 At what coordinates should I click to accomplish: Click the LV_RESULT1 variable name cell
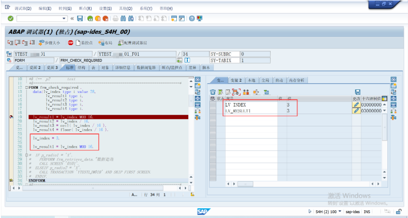point(251,110)
